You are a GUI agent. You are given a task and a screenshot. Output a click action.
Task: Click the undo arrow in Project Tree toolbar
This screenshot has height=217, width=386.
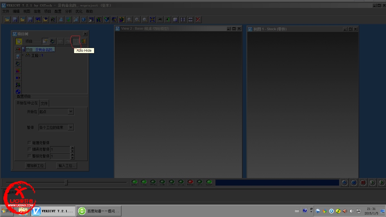60,41
